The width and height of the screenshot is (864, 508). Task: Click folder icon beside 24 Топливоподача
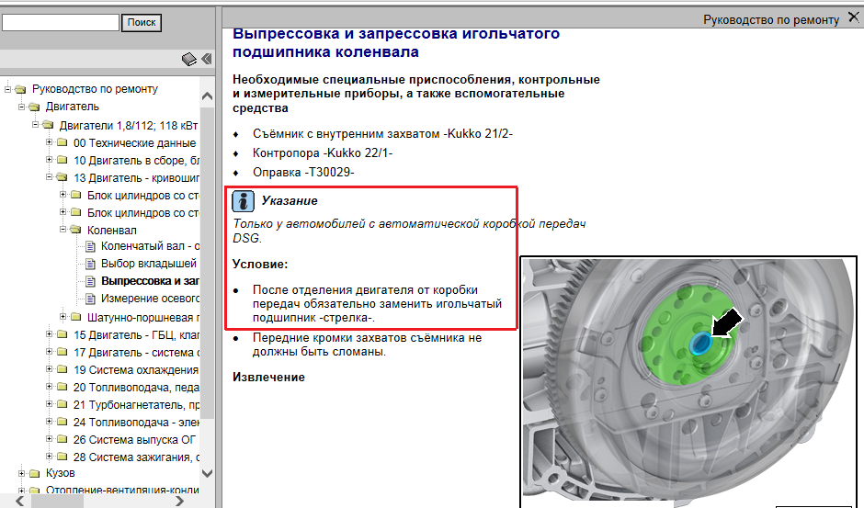pyautogui.click(x=62, y=423)
